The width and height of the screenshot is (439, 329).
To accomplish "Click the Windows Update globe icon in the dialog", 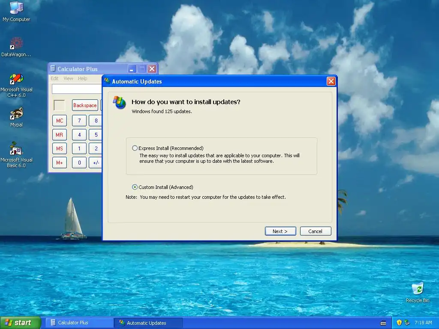I will click(120, 103).
